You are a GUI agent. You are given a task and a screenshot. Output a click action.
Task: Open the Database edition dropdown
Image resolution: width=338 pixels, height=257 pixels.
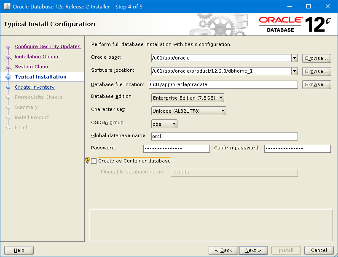pyautogui.click(x=188, y=98)
